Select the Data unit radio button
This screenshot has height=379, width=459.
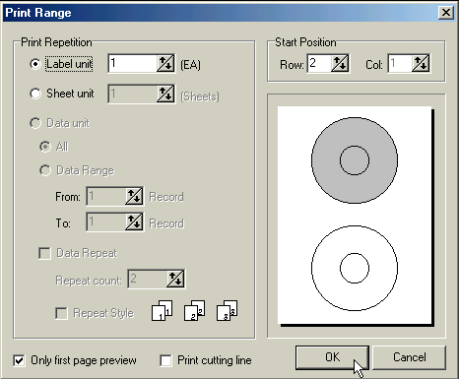click(35, 123)
